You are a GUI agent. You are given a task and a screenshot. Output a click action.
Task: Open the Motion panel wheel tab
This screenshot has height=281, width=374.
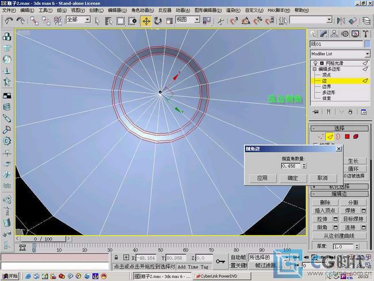coord(345,34)
